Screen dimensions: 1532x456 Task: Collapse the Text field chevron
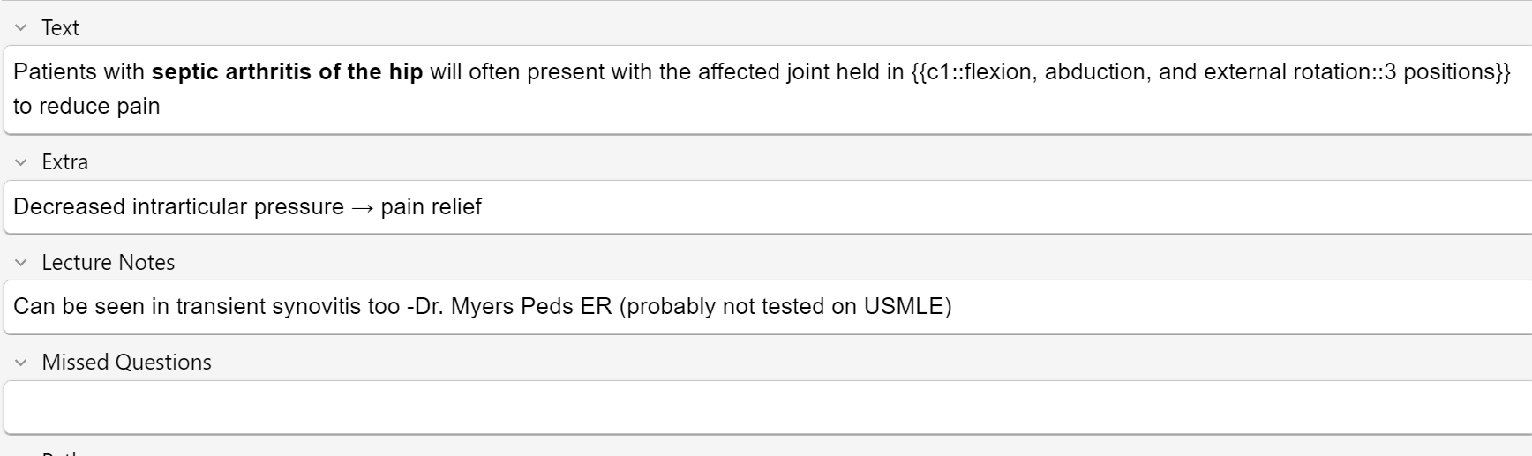21,28
